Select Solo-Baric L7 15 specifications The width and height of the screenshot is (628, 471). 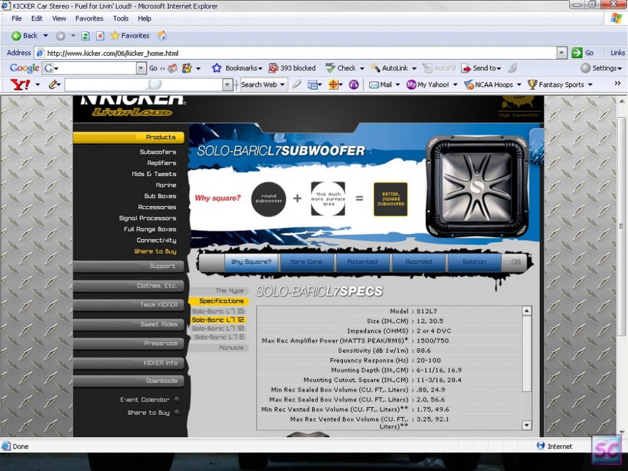pyautogui.click(x=218, y=311)
